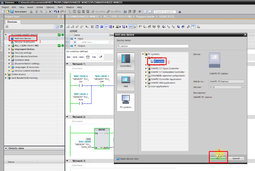The width and height of the screenshot is (255, 171).
Task: Open the Version dropdown showing V1.0
Action: click(x=243, y=87)
